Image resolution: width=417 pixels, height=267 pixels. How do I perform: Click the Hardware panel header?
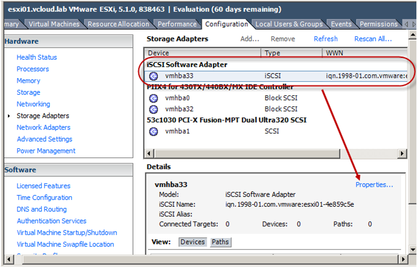pyautogui.click(x=69, y=41)
